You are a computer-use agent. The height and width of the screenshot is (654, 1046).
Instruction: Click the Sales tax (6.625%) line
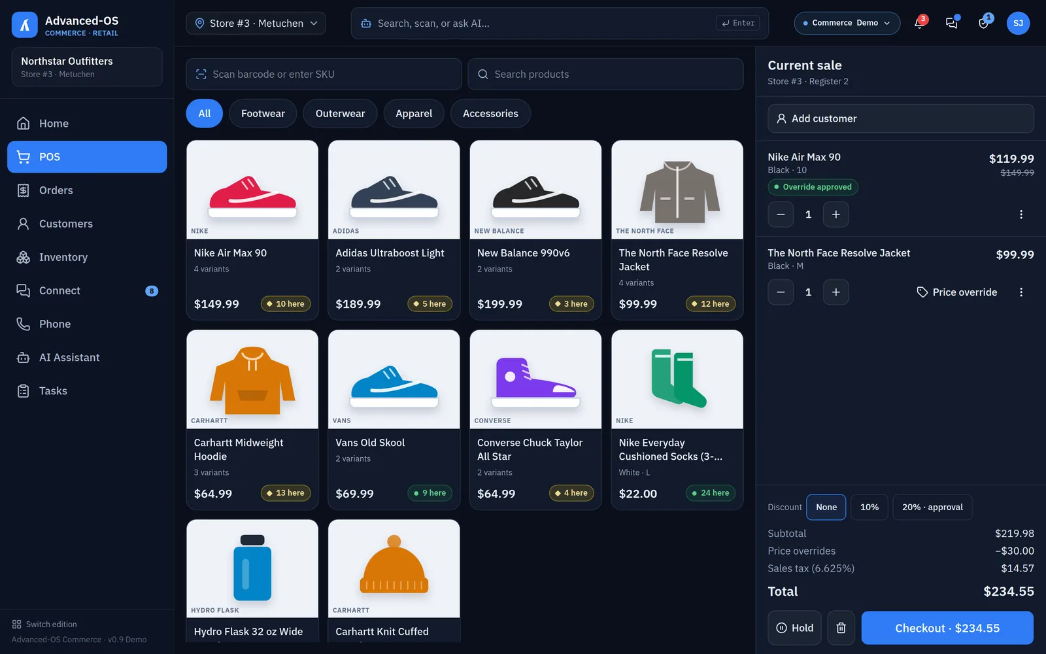(x=901, y=568)
